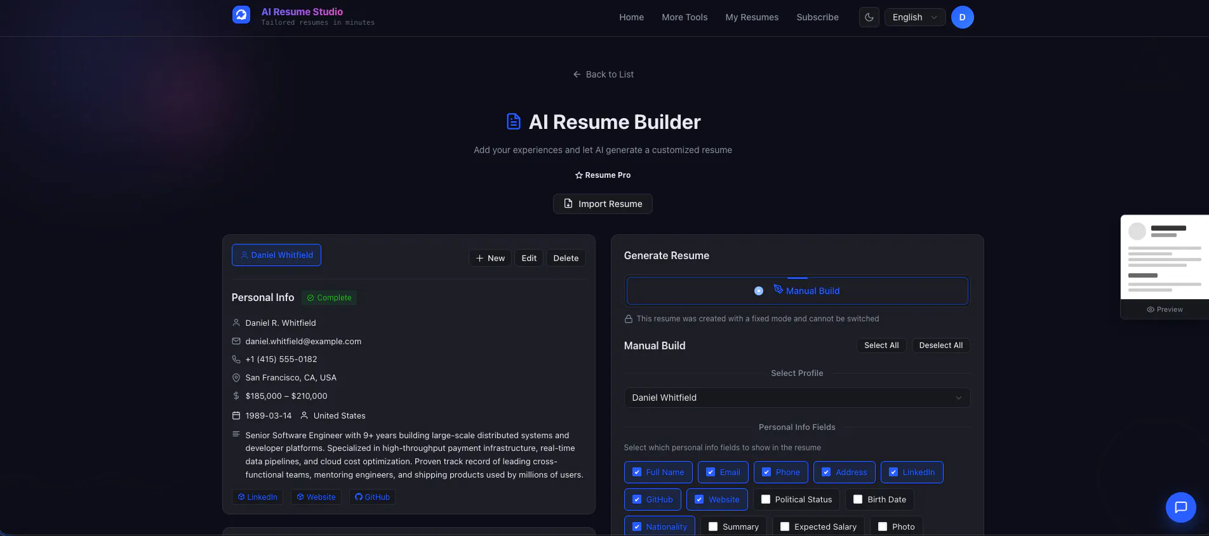Click the Edit profile button
The height and width of the screenshot is (536, 1209).
pyautogui.click(x=529, y=258)
